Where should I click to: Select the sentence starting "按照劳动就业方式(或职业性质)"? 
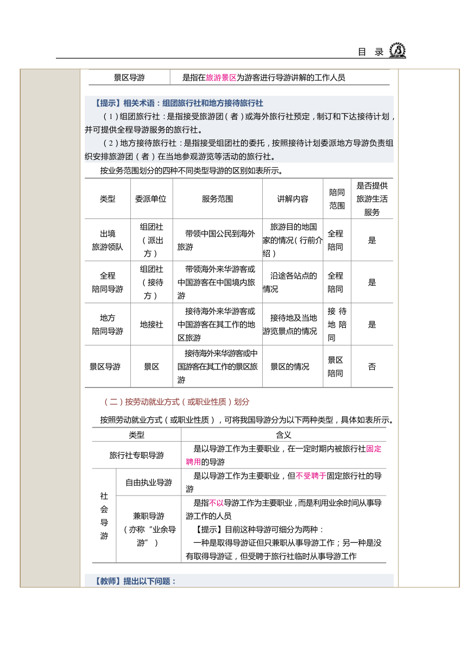247,420
